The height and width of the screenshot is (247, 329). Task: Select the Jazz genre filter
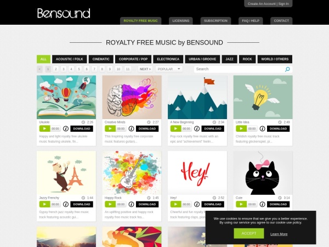(229, 59)
